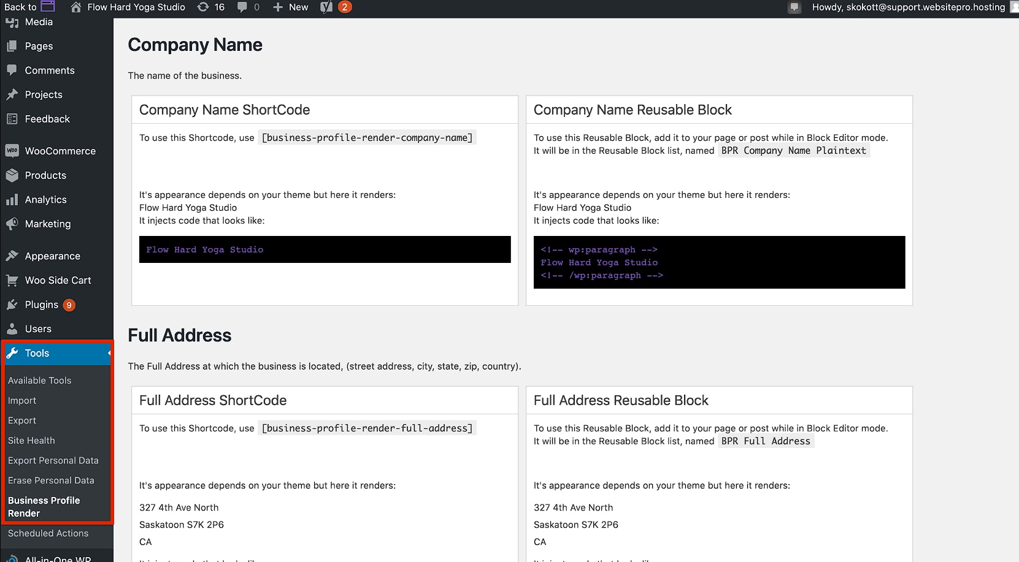Open the updates icon showing 16

(203, 7)
